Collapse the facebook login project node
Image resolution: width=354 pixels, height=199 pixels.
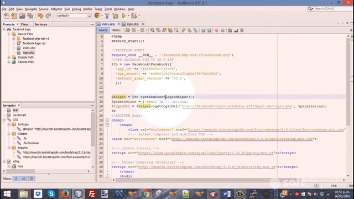click(4, 29)
